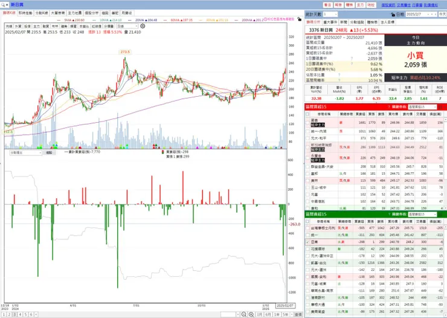Image resolution: width=447 pixels, height=318 pixels.
Task: Switch to the 即時走勢 tab
Action: tap(25, 13)
